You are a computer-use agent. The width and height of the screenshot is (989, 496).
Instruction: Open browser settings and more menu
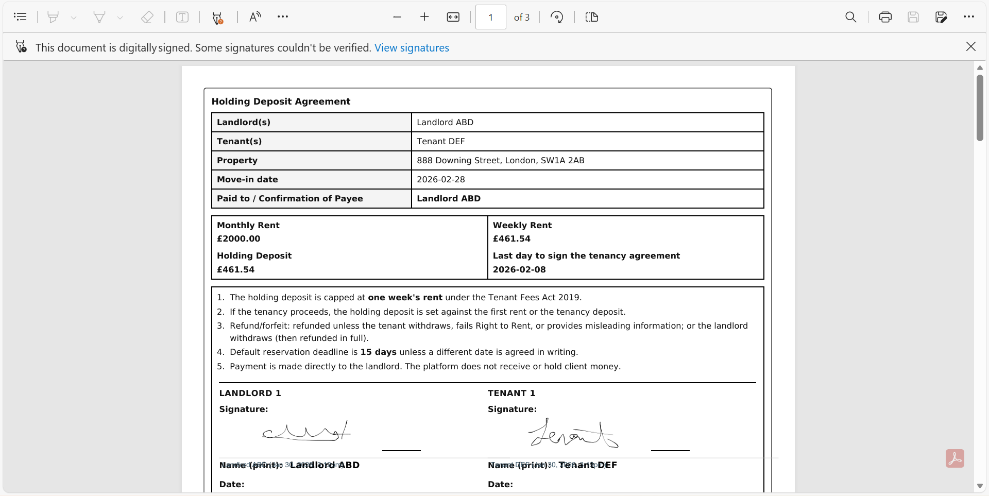tap(969, 16)
